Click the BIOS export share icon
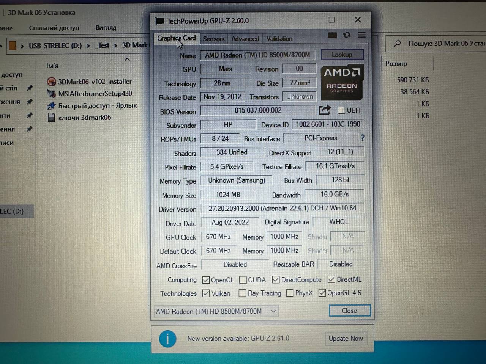The width and height of the screenshot is (486, 364). pyautogui.click(x=325, y=110)
